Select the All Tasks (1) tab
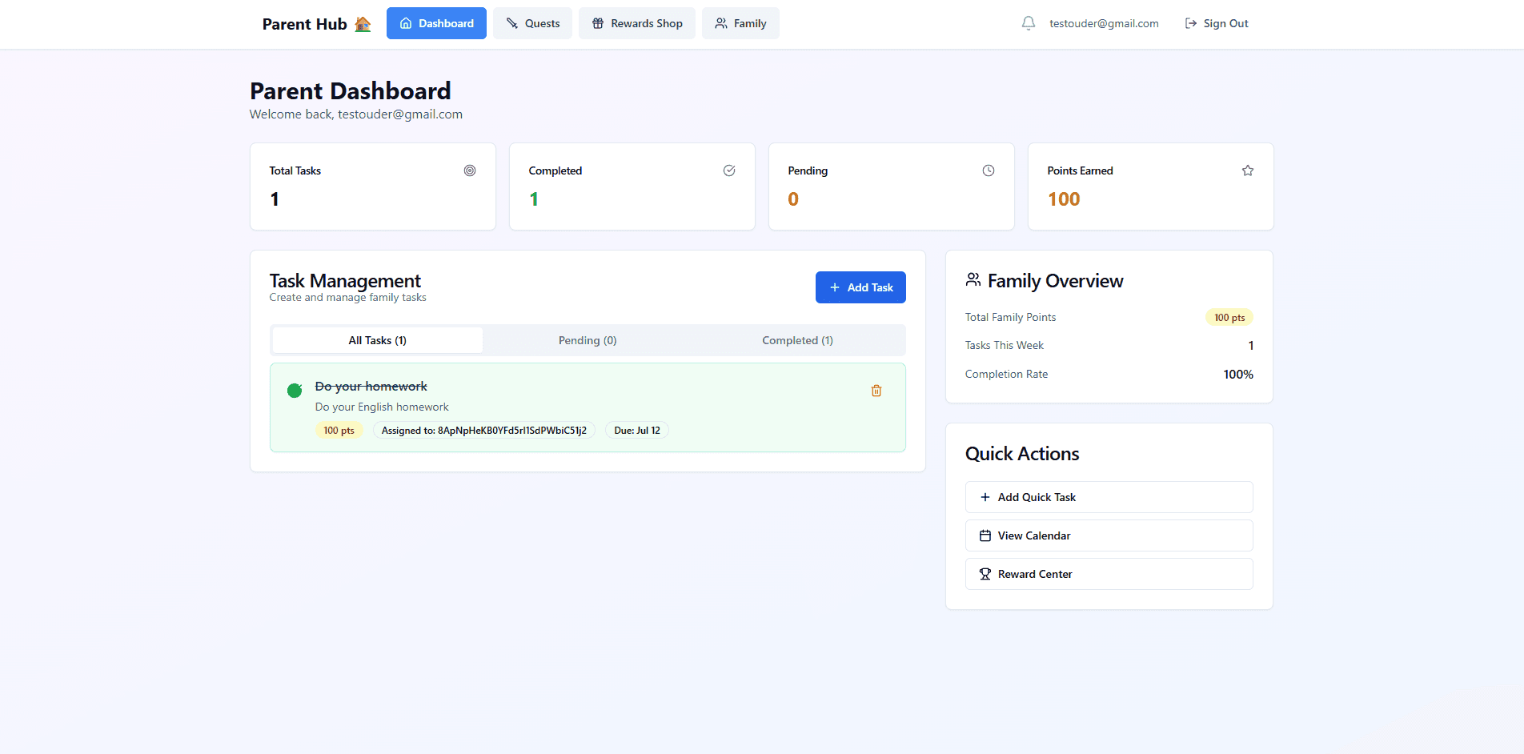 (378, 340)
